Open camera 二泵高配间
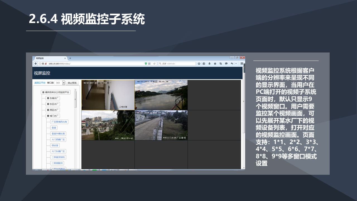The width and height of the screenshot is (357, 201). 57,163
